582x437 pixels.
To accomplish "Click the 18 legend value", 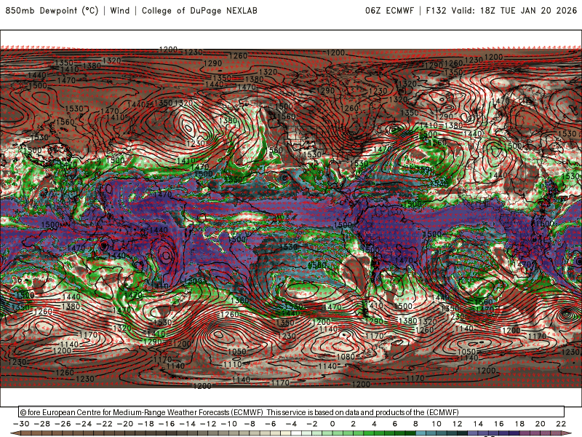I will (519, 424).
